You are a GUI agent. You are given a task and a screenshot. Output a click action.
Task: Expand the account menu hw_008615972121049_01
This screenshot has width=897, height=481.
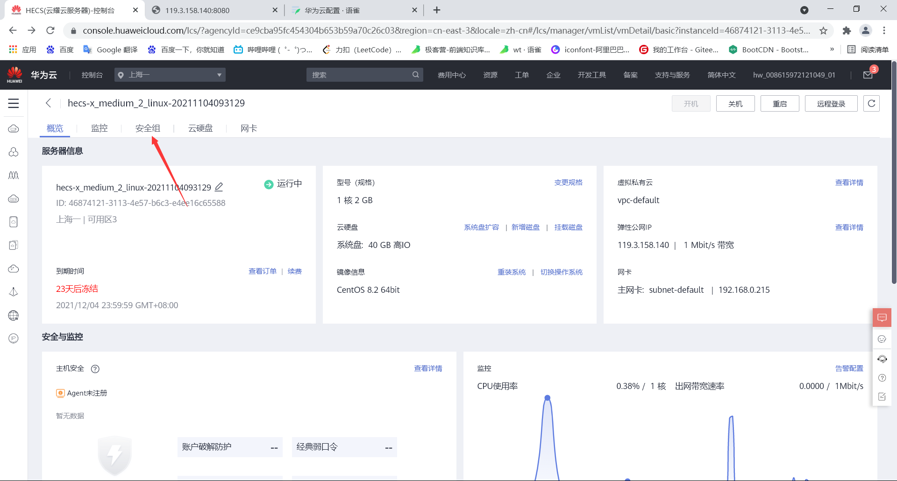pyautogui.click(x=794, y=75)
